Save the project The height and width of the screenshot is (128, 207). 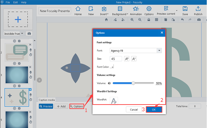click(185, 11)
